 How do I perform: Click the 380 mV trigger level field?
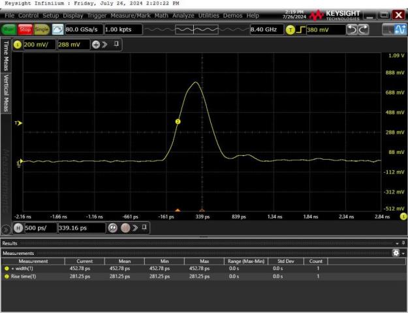pyautogui.click(x=324, y=29)
